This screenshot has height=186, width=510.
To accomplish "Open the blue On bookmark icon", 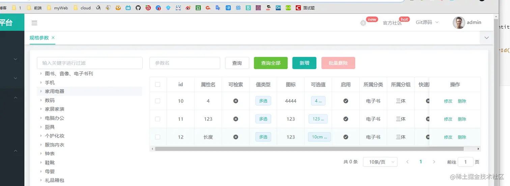I will coord(278,8).
